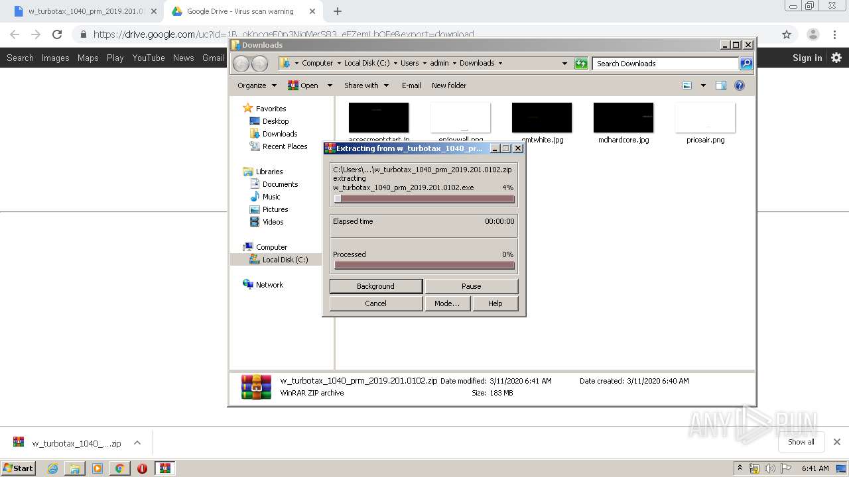Open Libraries in the navigation pane
Screen dimensions: 849x477
(269, 172)
